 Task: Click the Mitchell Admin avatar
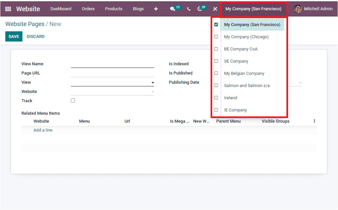(298, 9)
